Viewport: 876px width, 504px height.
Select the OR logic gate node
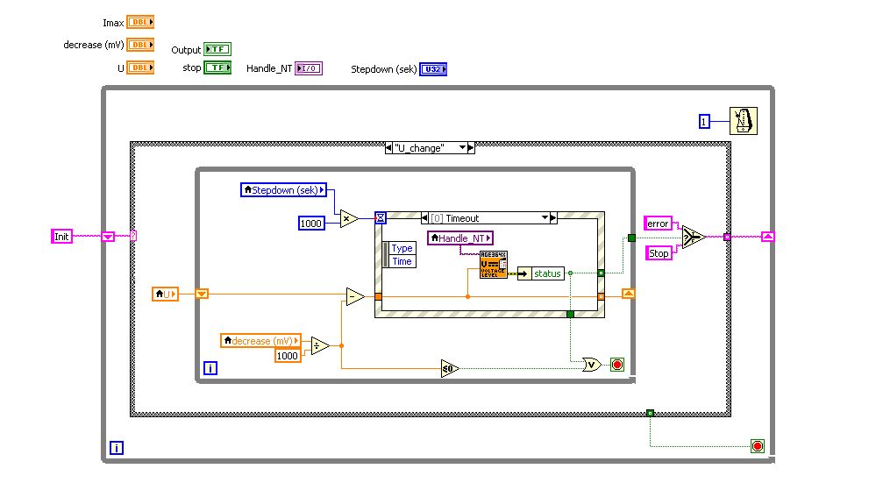pyautogui.click(x=592, y=365)
